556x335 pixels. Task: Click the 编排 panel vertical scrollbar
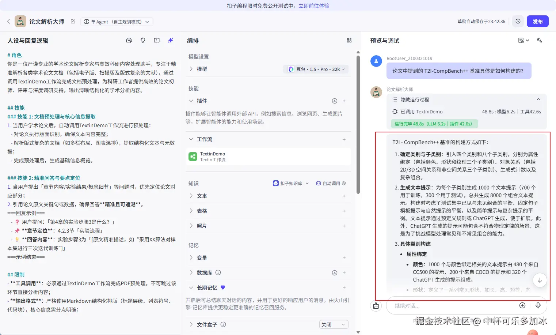click(358, 124)
